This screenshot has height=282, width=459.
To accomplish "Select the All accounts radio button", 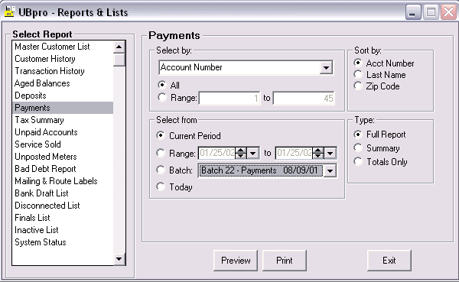I will tap(161, 85).
